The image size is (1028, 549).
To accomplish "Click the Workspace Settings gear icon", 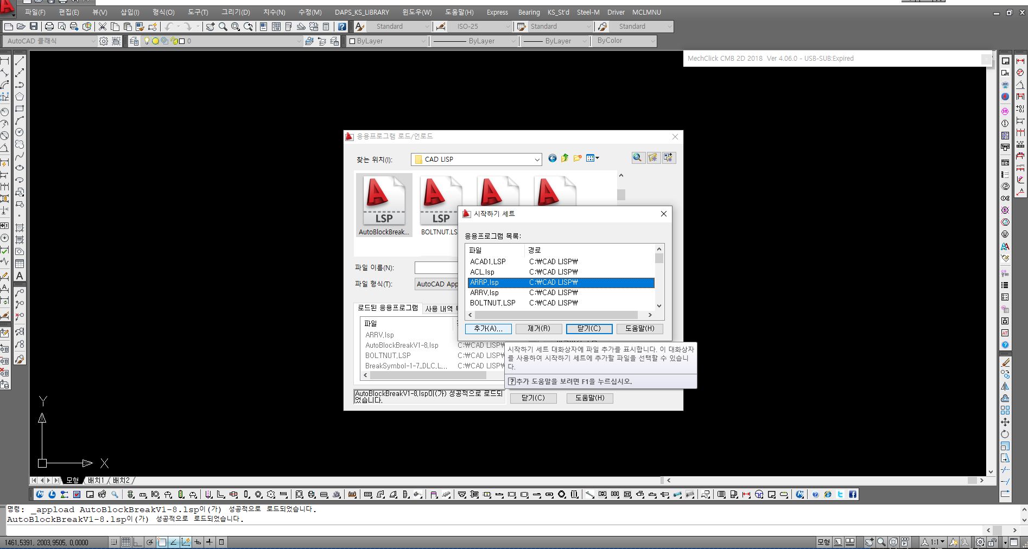I will tap(104, 41).
